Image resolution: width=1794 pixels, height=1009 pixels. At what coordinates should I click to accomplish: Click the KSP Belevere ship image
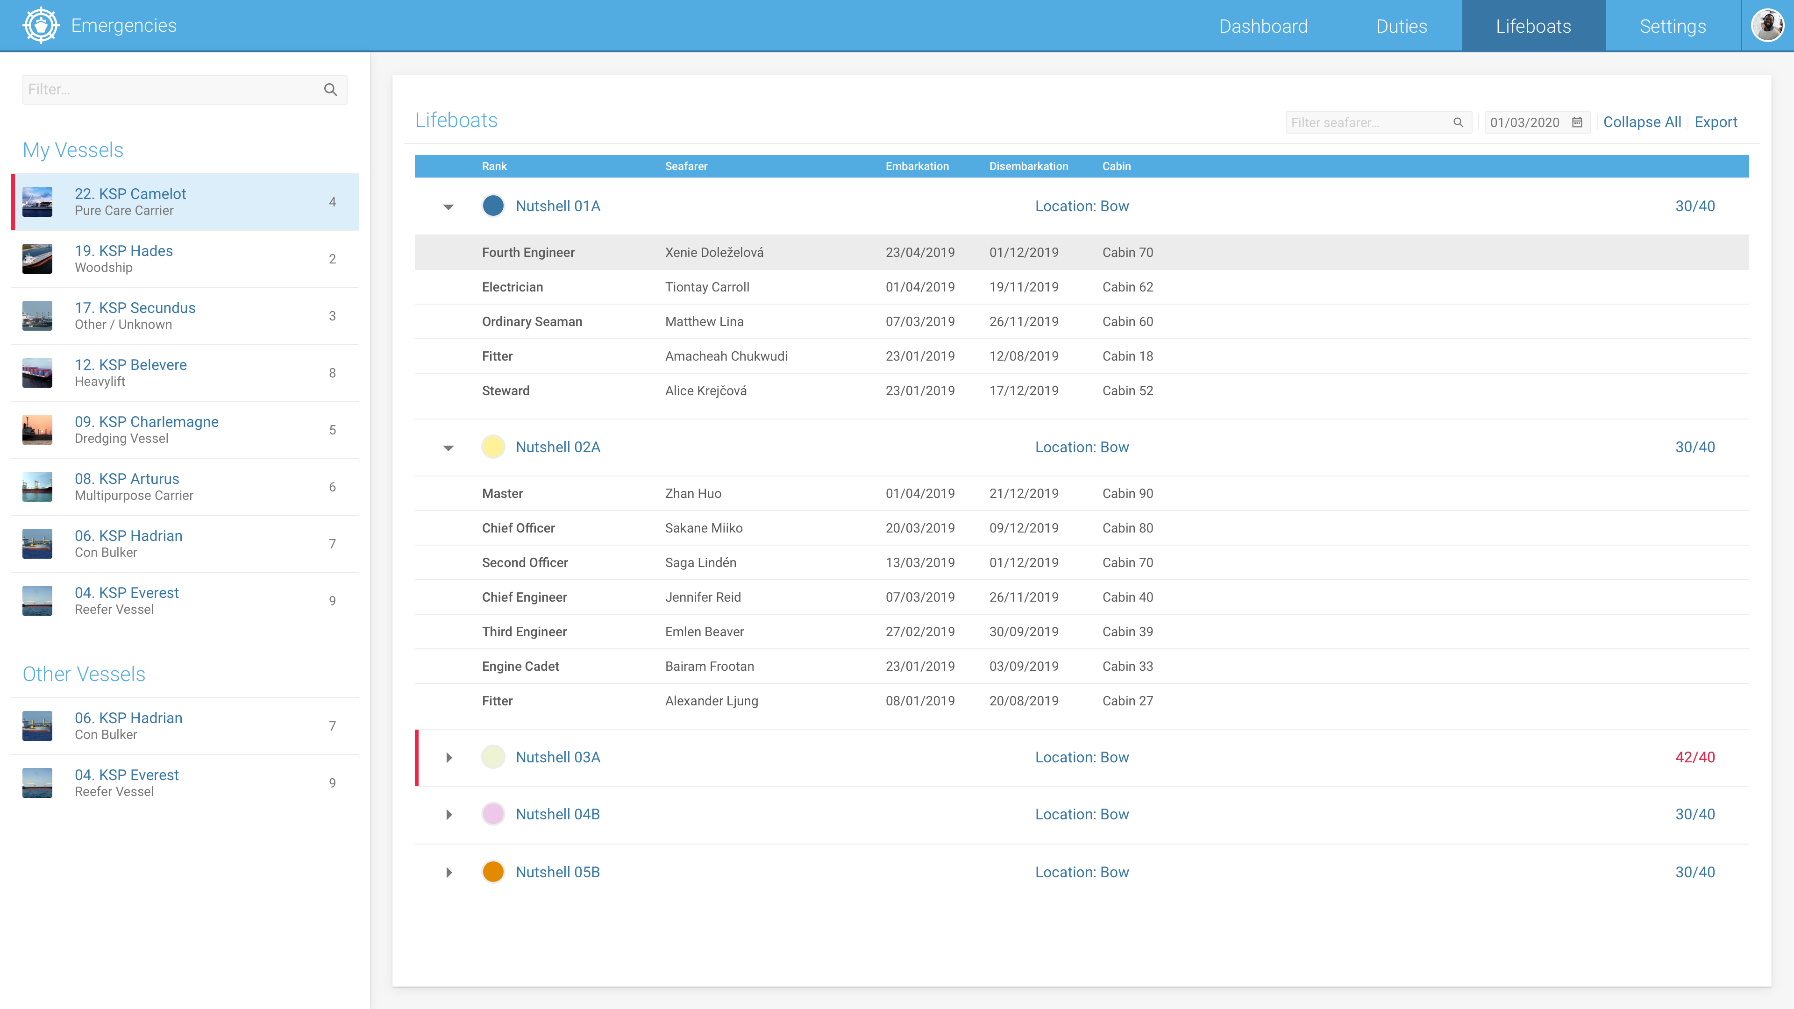point(37,373)
